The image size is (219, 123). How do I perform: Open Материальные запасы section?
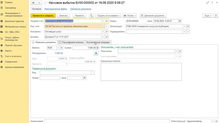click(15, 27)
